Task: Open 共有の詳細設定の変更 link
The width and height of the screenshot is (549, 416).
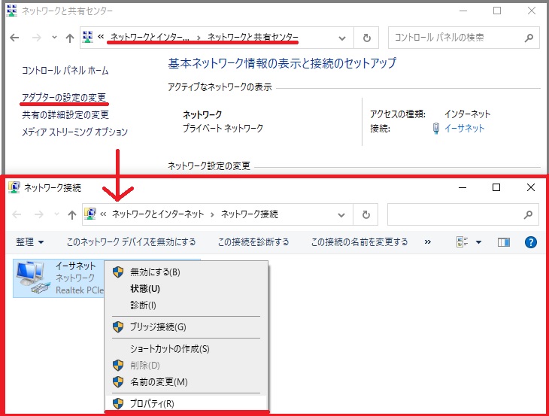Action: [65, 114]
